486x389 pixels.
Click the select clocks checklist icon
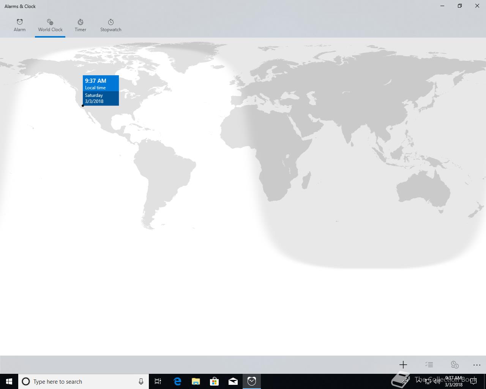tap(429, 365)
